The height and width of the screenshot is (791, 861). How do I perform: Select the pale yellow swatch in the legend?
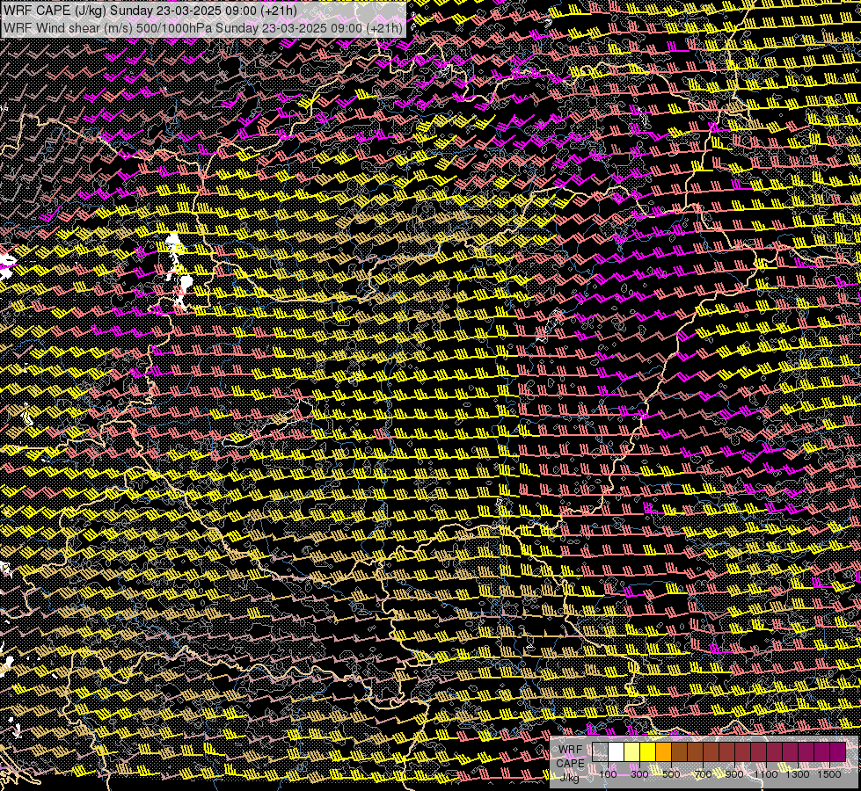(632, 751)
